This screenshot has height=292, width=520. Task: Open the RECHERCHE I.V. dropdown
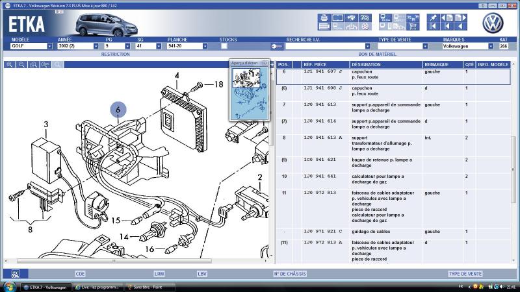point(367,46)
